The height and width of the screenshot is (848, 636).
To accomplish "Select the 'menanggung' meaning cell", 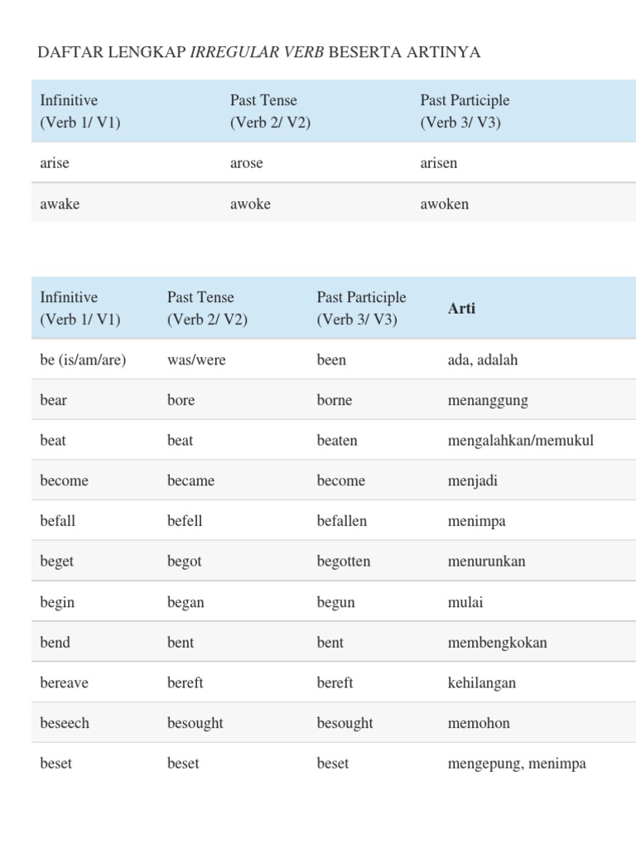I will 487,401.
